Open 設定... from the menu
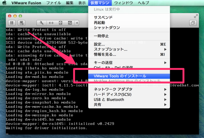The height and width of the screenshot is (138, 204). click(129, 44)
